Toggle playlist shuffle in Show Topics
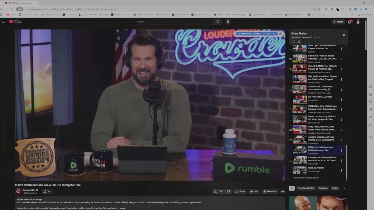This screenshot has width=374, height=210. [299, 42]
